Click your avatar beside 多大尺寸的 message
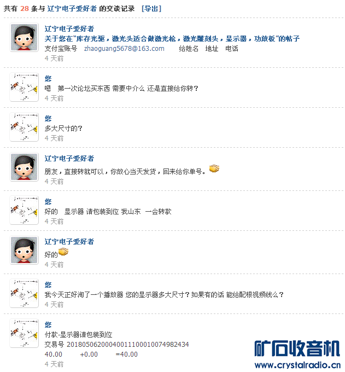Image resolution: width=345 pixels, height=372 pixels. point(24,127)
